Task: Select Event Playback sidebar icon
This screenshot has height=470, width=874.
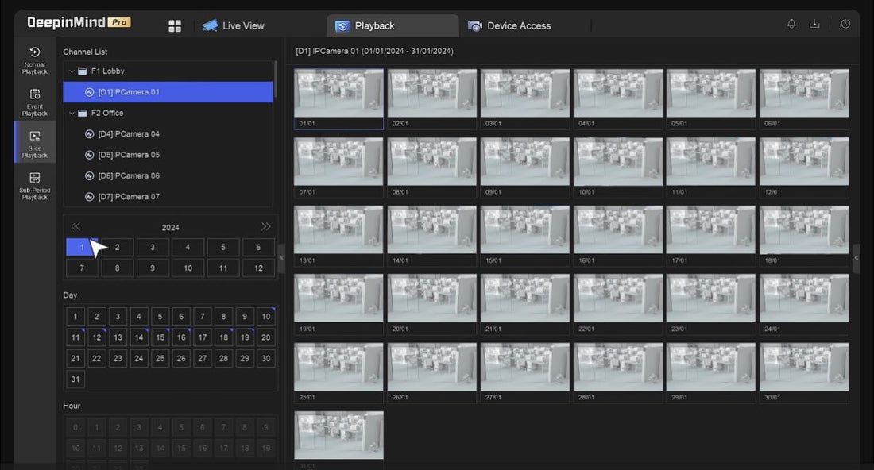Action: [35, 101]
